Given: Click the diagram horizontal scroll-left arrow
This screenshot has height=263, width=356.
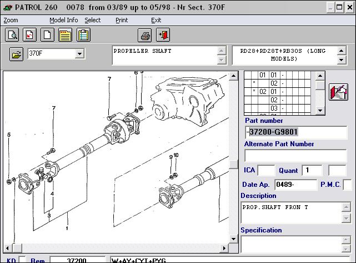Looking at the screenshot, I should click(x=8, y=248).
